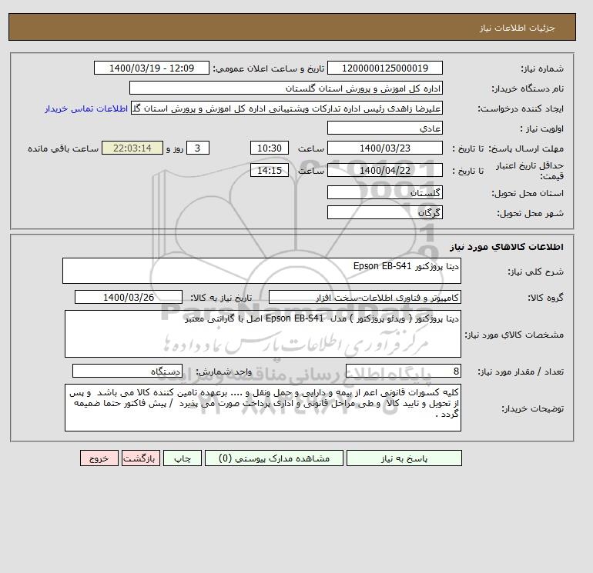The width and height of the screenshot is (593, 573).
Task: Click the اولویت نیاز label
Action: 542,128
